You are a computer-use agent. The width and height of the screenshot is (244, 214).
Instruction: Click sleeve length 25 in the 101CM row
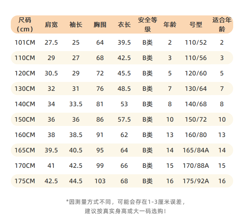(76, 42)
